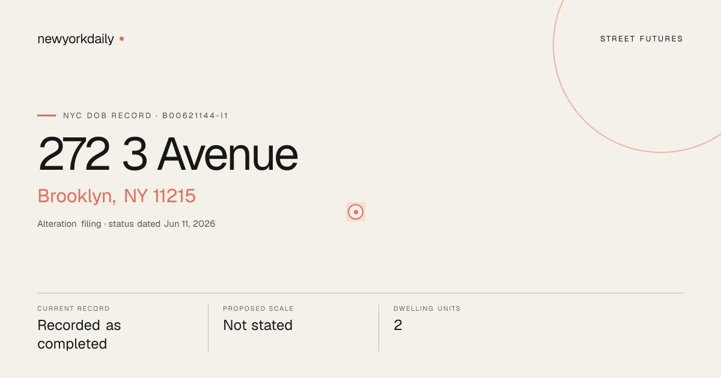The width and height of the screenshot is (721, 378).
Task: Click the PROPOSED SCALE label
Action: coord(258,308)
